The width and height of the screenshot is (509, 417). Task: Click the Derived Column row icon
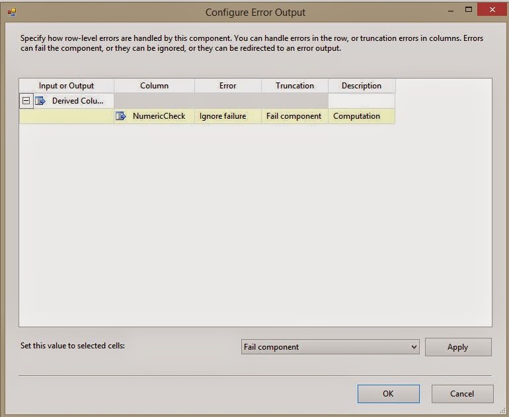pos(40,101)
